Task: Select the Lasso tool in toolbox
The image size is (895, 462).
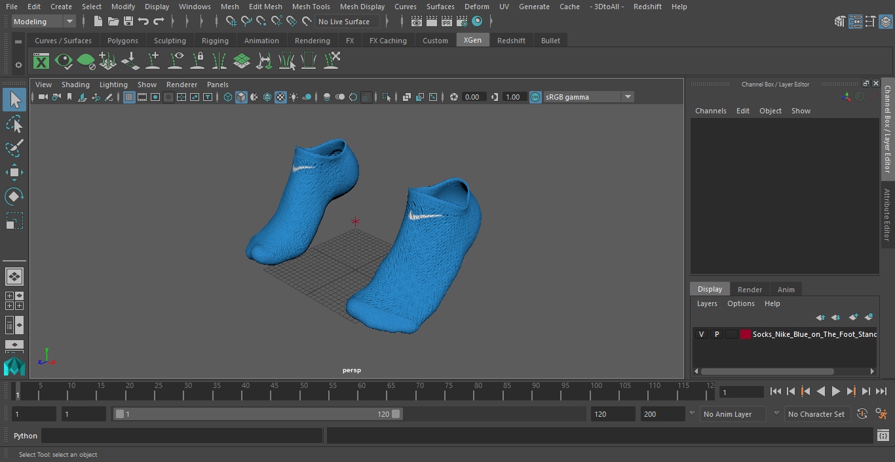Action: coord(14,125)
